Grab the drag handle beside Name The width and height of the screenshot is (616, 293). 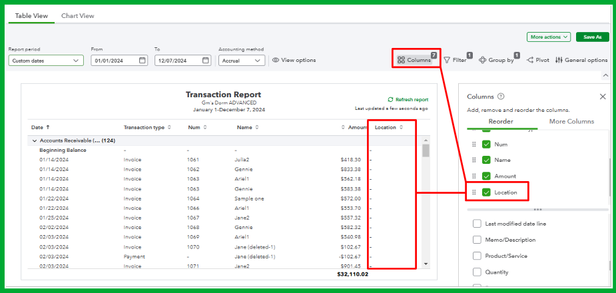pyautogui.click(x=473, y=160)
